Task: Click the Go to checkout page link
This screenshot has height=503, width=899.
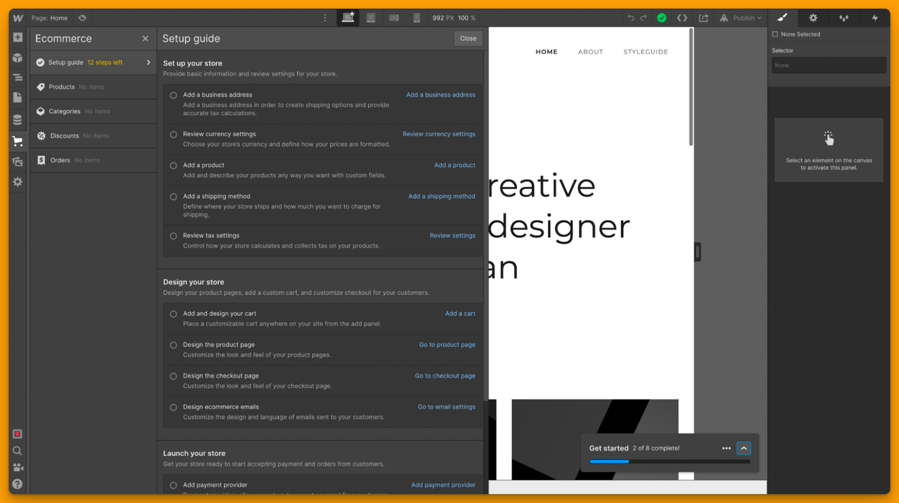Action: pos(445,376)
